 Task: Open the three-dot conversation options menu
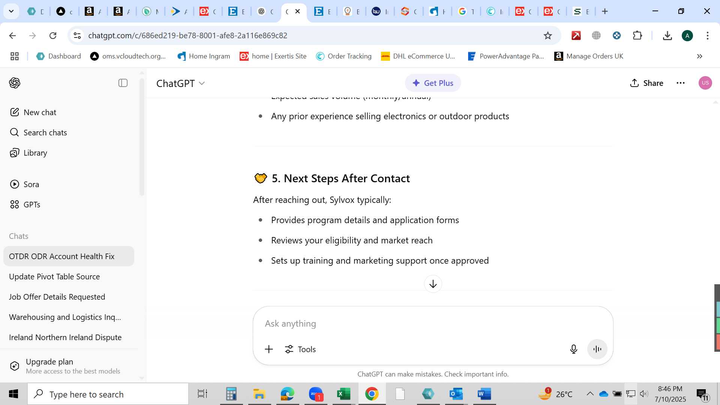[681, 83]
